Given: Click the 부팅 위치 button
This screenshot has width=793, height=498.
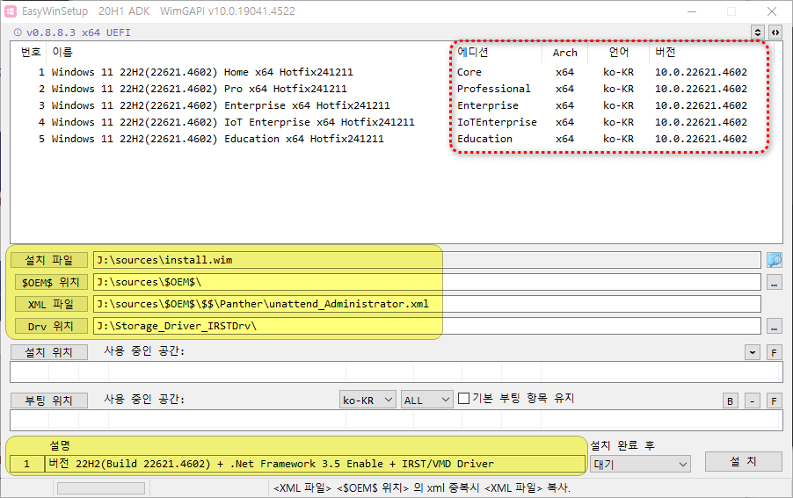Looking at the screenshot, I should [x=49, y=401].
